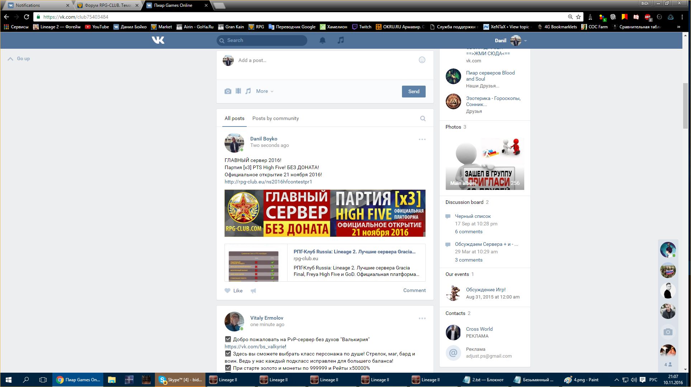691x387 pixels.
Task: Open Windows Start menu
Action: click(x=9, y=380)
